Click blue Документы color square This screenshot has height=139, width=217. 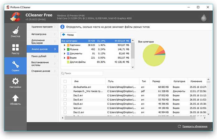point(68,53)
